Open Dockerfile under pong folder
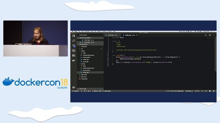Screen dimensions: 220x123 90,70
